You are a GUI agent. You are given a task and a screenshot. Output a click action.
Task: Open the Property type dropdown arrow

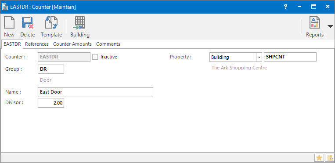click(259, 57)
